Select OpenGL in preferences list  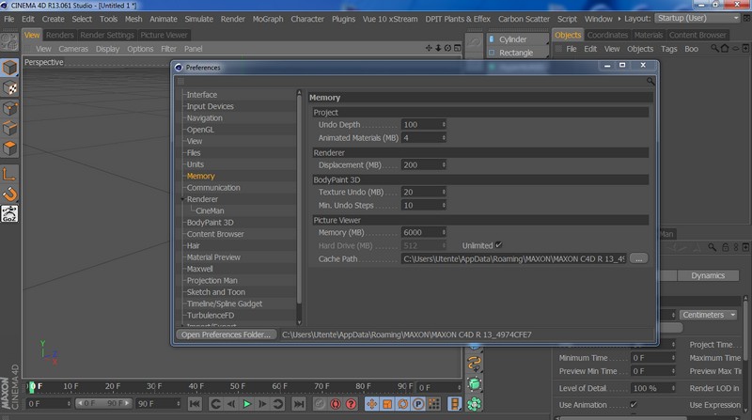(x=200, y=130)
